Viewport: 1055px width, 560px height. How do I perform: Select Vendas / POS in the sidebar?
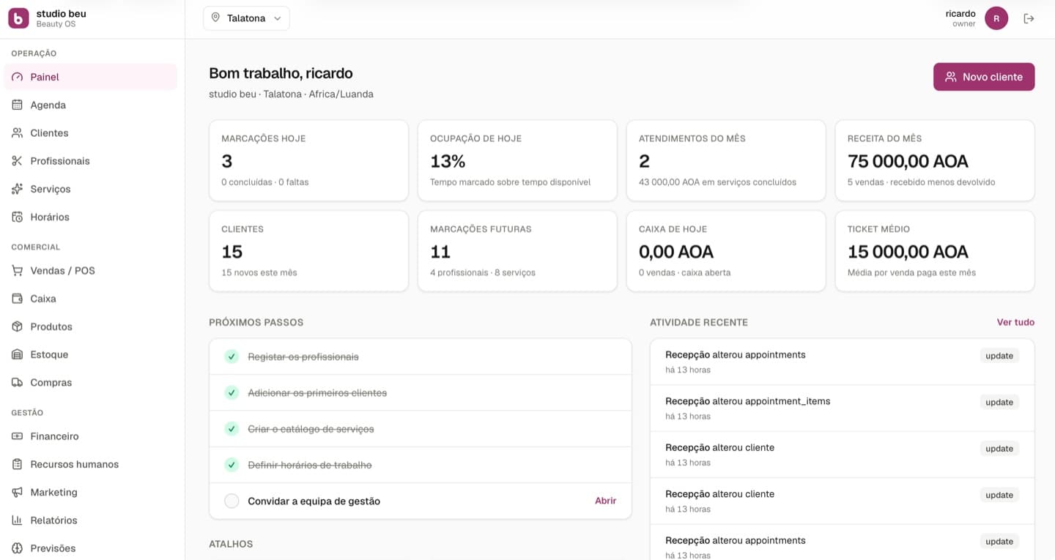90,270
